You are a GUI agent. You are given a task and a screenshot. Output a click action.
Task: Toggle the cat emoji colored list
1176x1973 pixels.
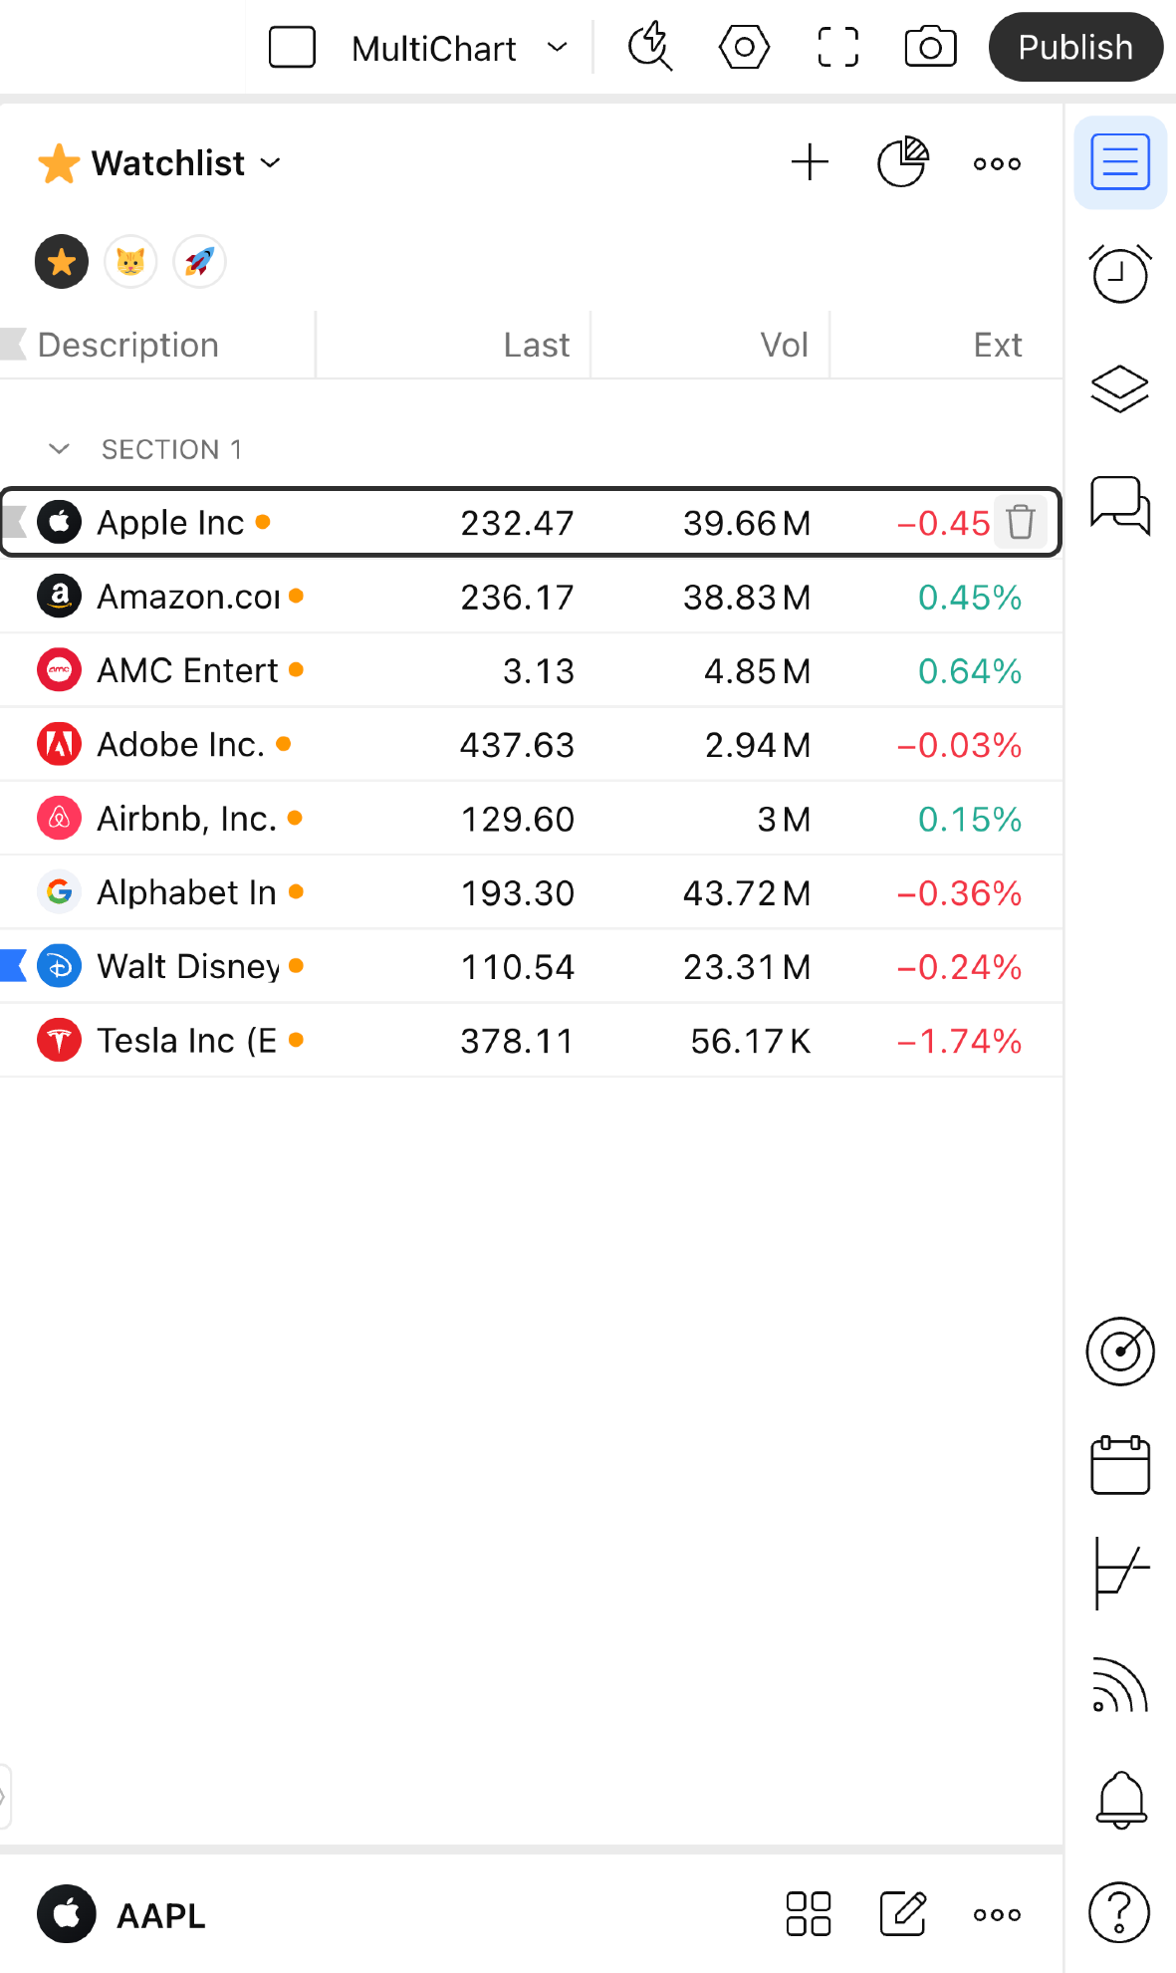[x=130, y=262]
